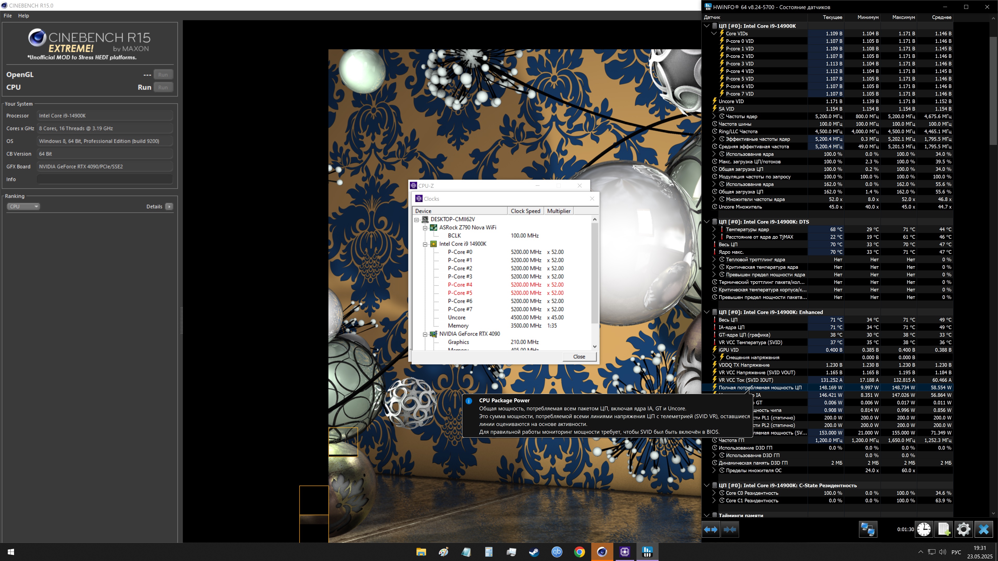This screenshot has height=561, width=998.
Task: Click the Cinebench R15 logo sphere
Action: pos(37,38)
